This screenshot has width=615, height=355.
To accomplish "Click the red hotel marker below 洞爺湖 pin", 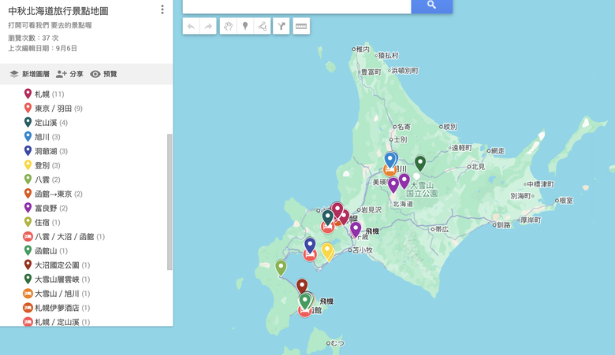I will [310, 257].
